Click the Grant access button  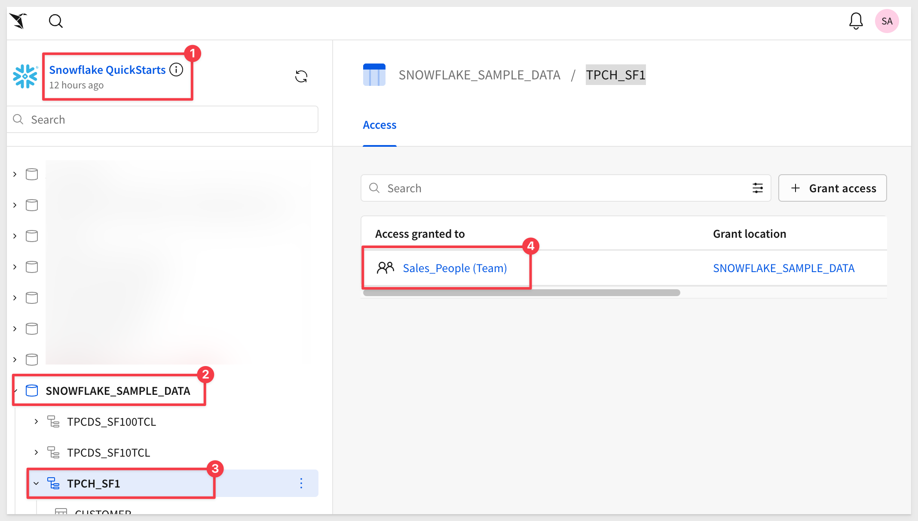(832, 188)
